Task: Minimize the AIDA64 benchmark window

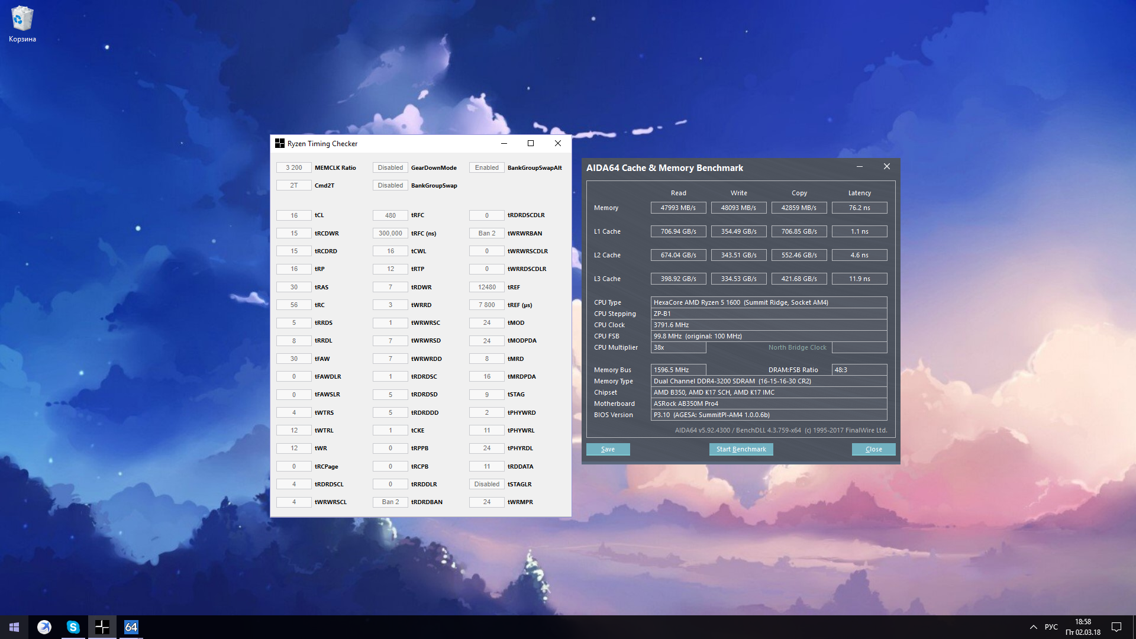Action: click(x=859, y=167)
